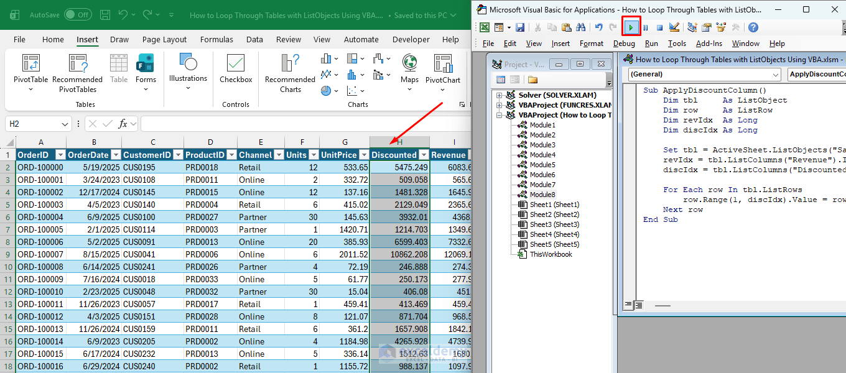Viewport: 846px width, 373px height.
Task: Open the Discounted column filter dropdown
Action: click(x=424, y=155)
